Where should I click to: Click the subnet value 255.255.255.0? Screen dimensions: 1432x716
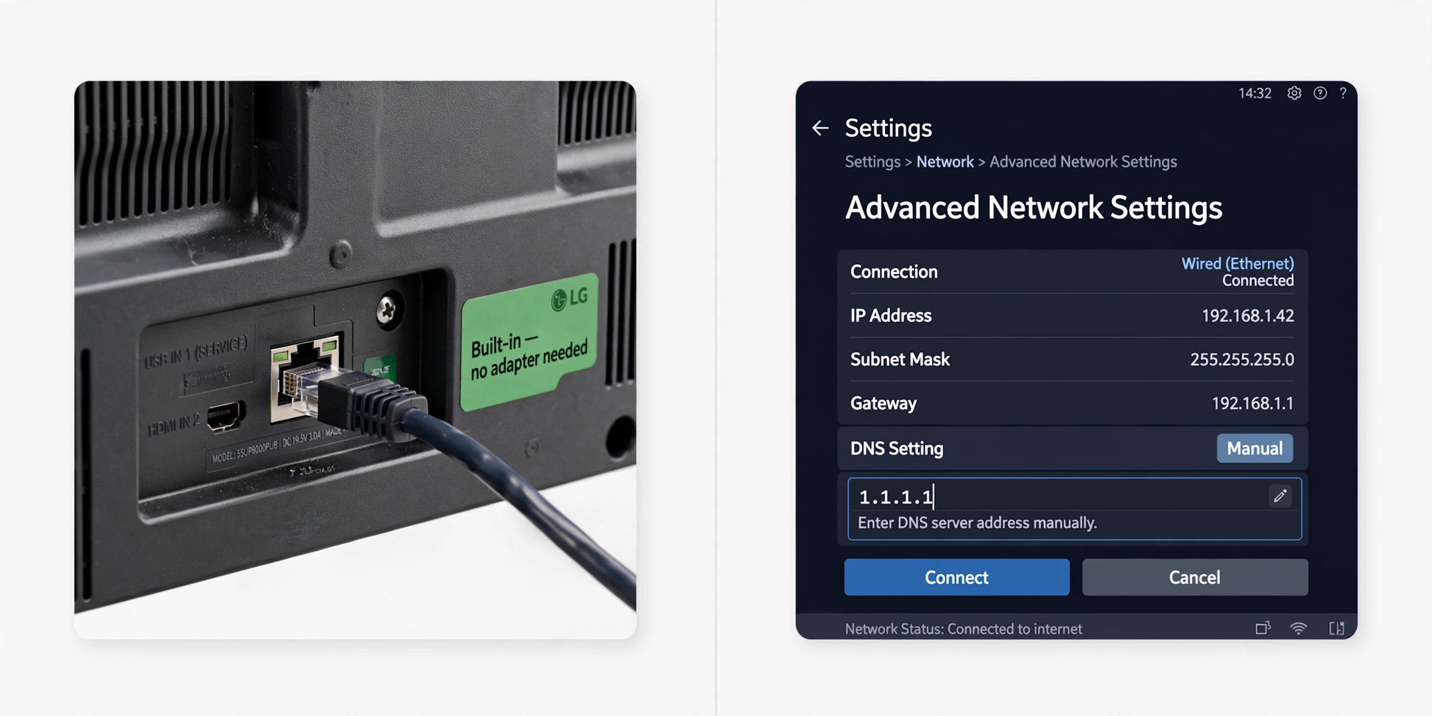click(1242, 360)
